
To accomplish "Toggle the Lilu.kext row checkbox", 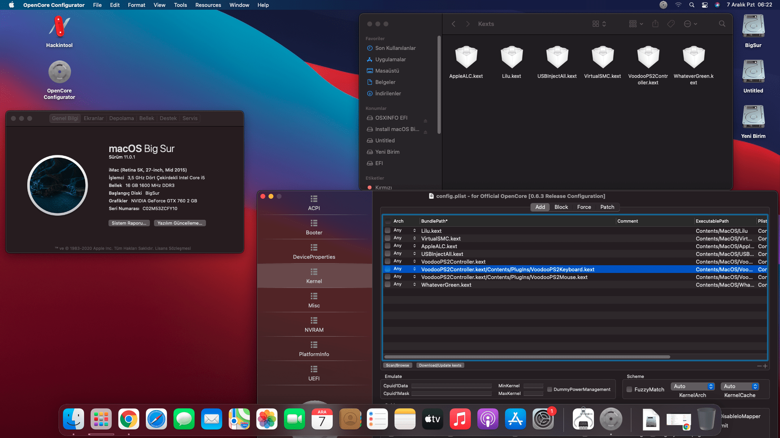I will [x=388, y=231].
